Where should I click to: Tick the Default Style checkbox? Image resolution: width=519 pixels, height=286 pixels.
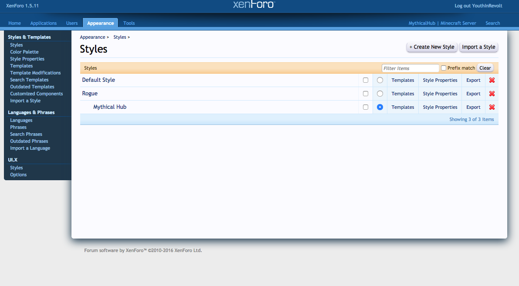coord(366,80)
